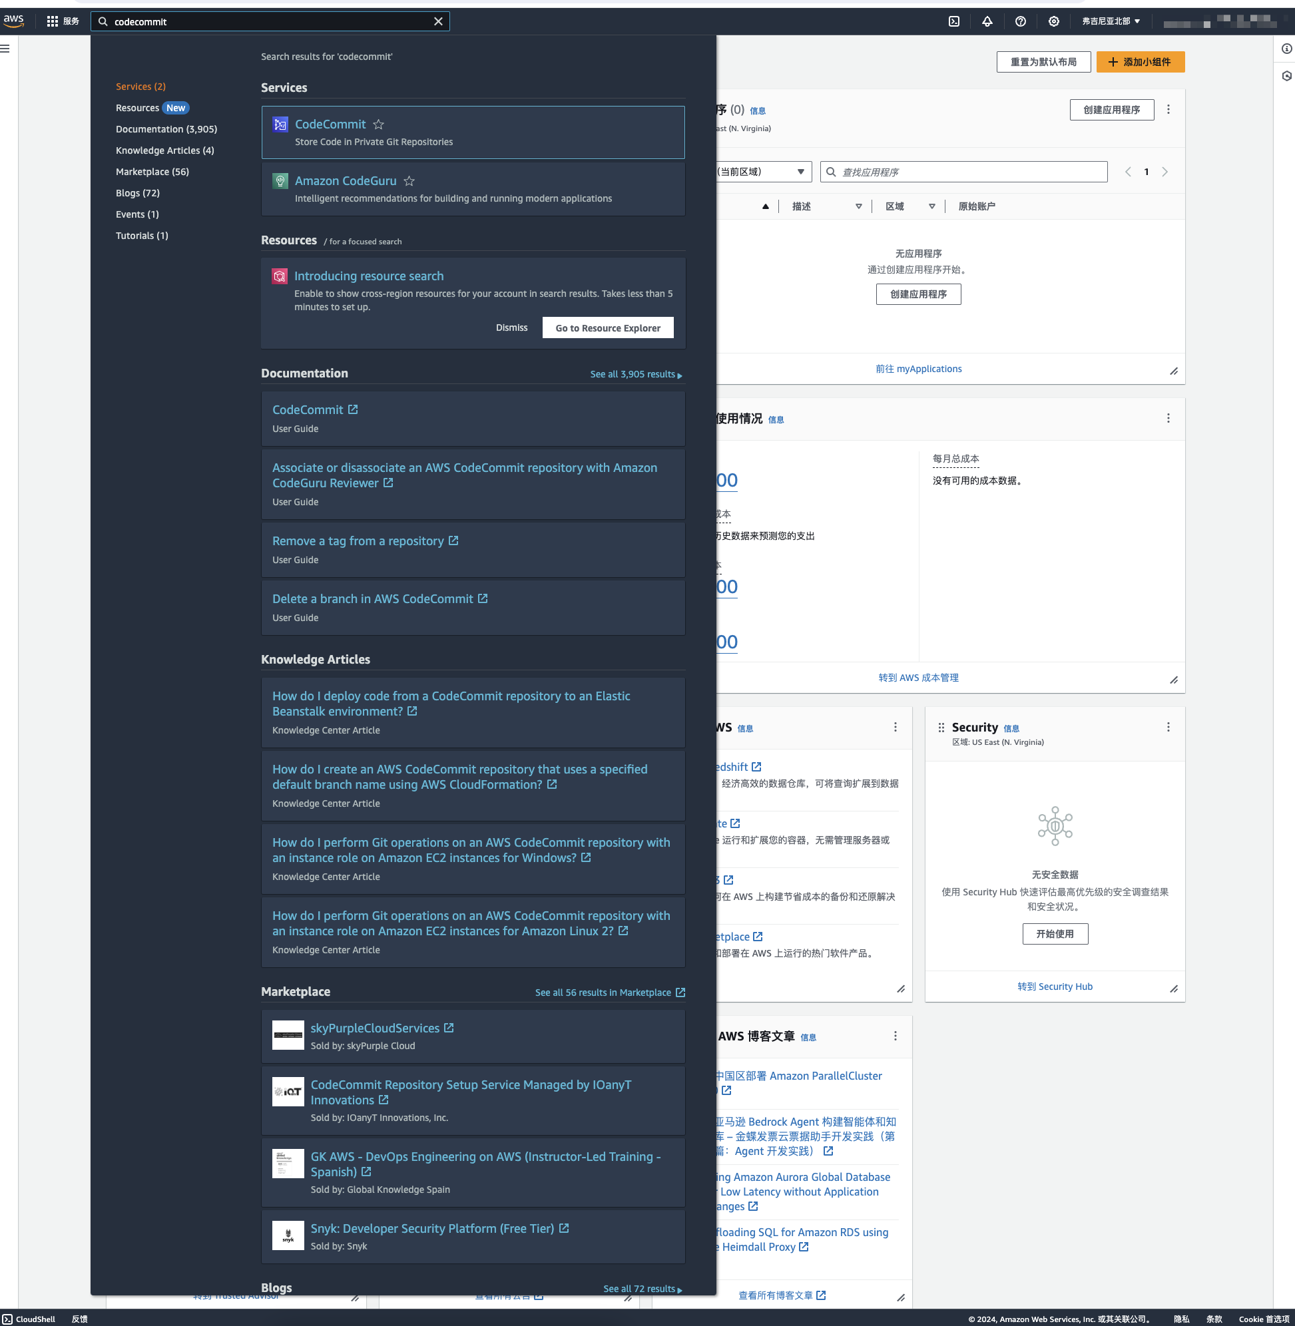Click create application button in widget header

(x=1111, y=109)
